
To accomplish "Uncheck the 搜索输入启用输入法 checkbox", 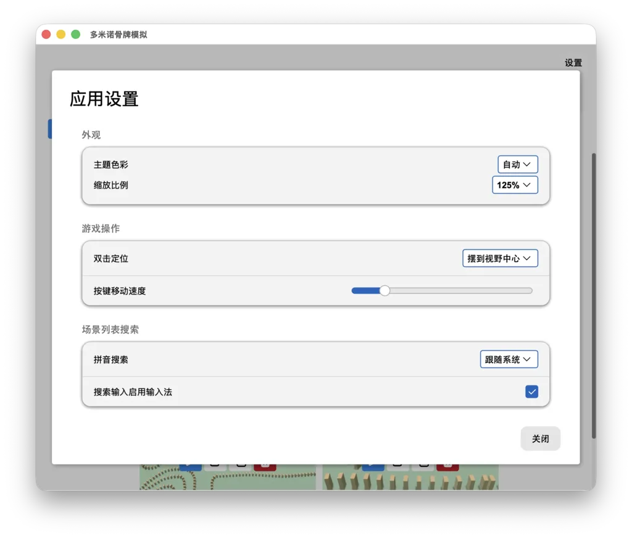I will coord(531,392).
